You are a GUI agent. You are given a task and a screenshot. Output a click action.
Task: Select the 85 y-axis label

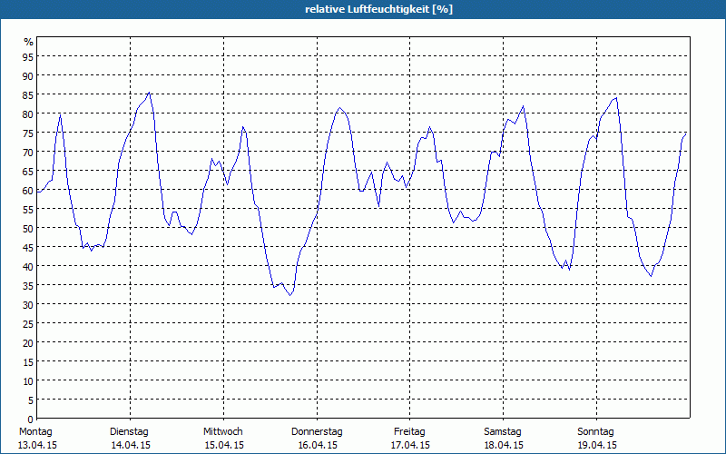pos(28,95)
